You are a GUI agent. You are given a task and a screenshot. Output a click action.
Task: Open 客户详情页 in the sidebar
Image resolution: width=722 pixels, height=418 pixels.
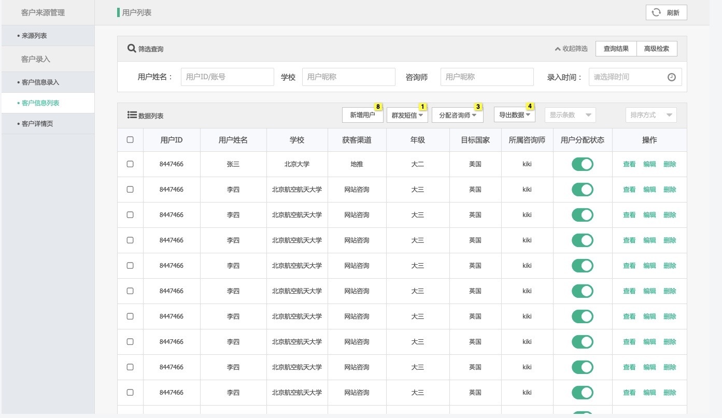(48, 124)
